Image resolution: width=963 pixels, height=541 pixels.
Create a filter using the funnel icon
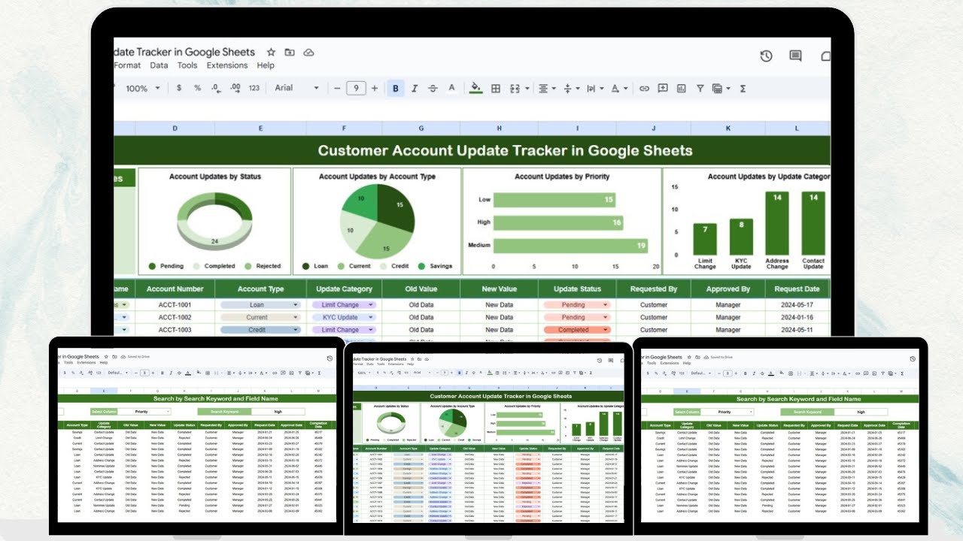pyautogui.click(x=700, y=88)
